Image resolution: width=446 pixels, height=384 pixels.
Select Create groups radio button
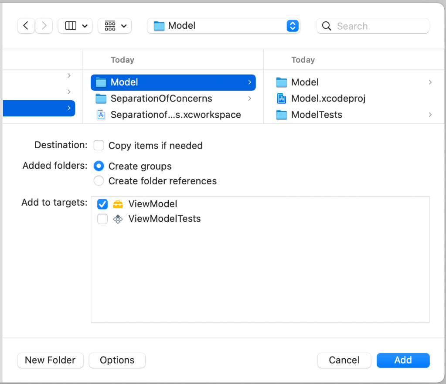[x=99, y=166]
